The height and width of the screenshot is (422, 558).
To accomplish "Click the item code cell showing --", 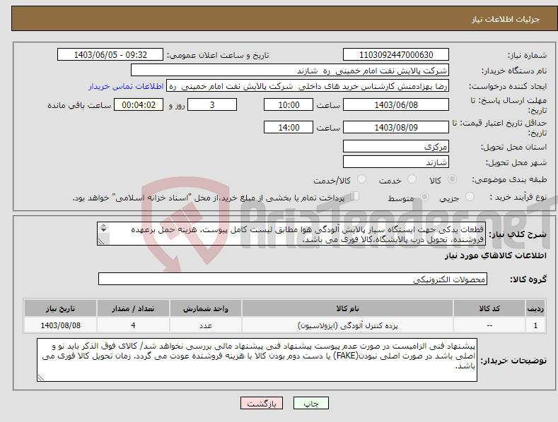I will click(489, 325).
